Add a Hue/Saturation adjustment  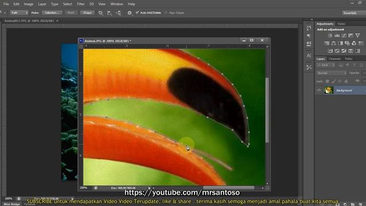pyautogui.click(x=327, y=43)
